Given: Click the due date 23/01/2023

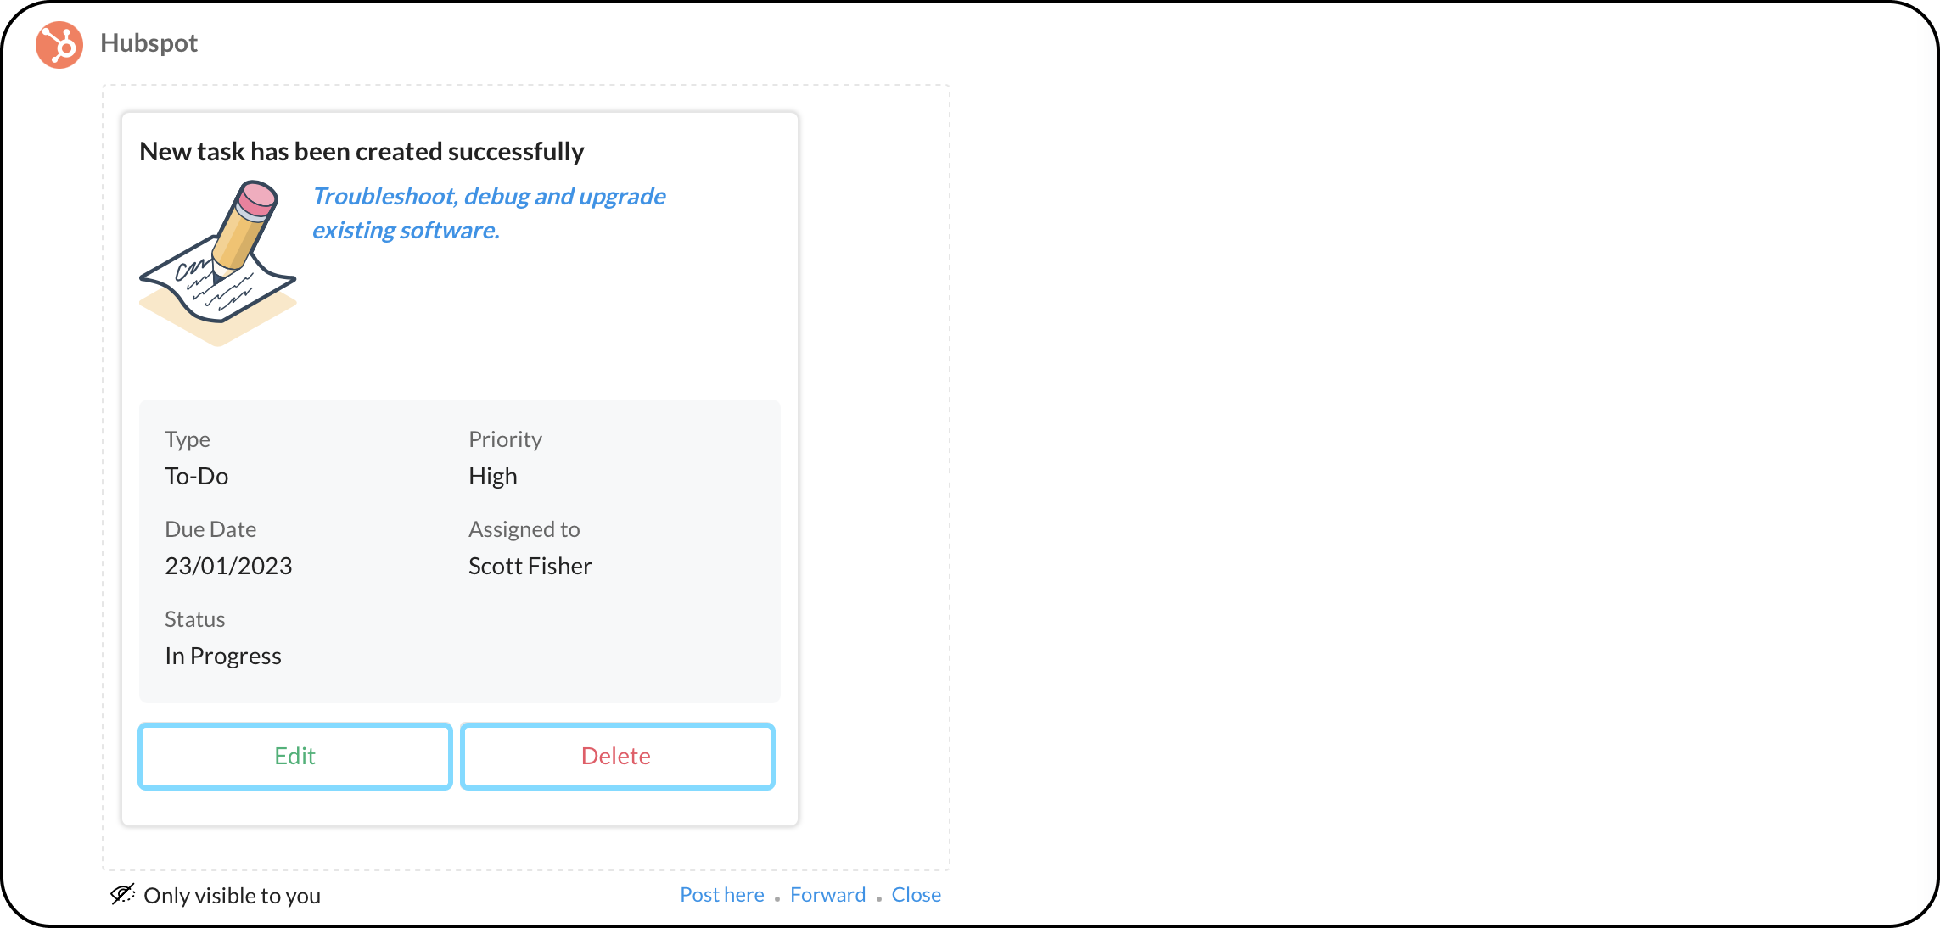Looking at the screenshot, I should [x=228, y=566].
